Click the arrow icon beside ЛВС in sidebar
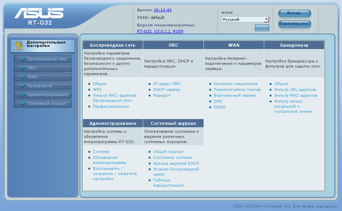 click(x=23, y=68)
